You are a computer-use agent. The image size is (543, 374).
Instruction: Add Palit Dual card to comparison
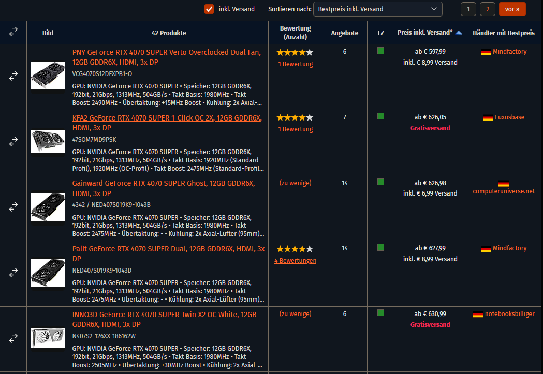[13, 273]
